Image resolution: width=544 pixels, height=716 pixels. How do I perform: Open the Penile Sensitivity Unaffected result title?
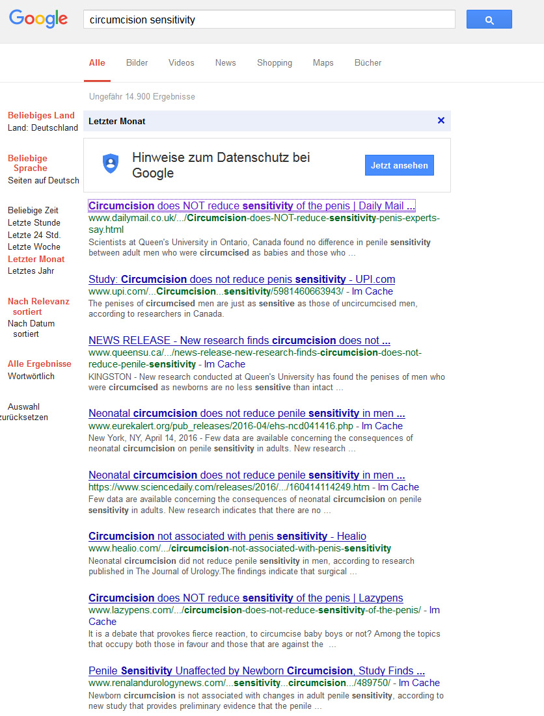[256, 670]
